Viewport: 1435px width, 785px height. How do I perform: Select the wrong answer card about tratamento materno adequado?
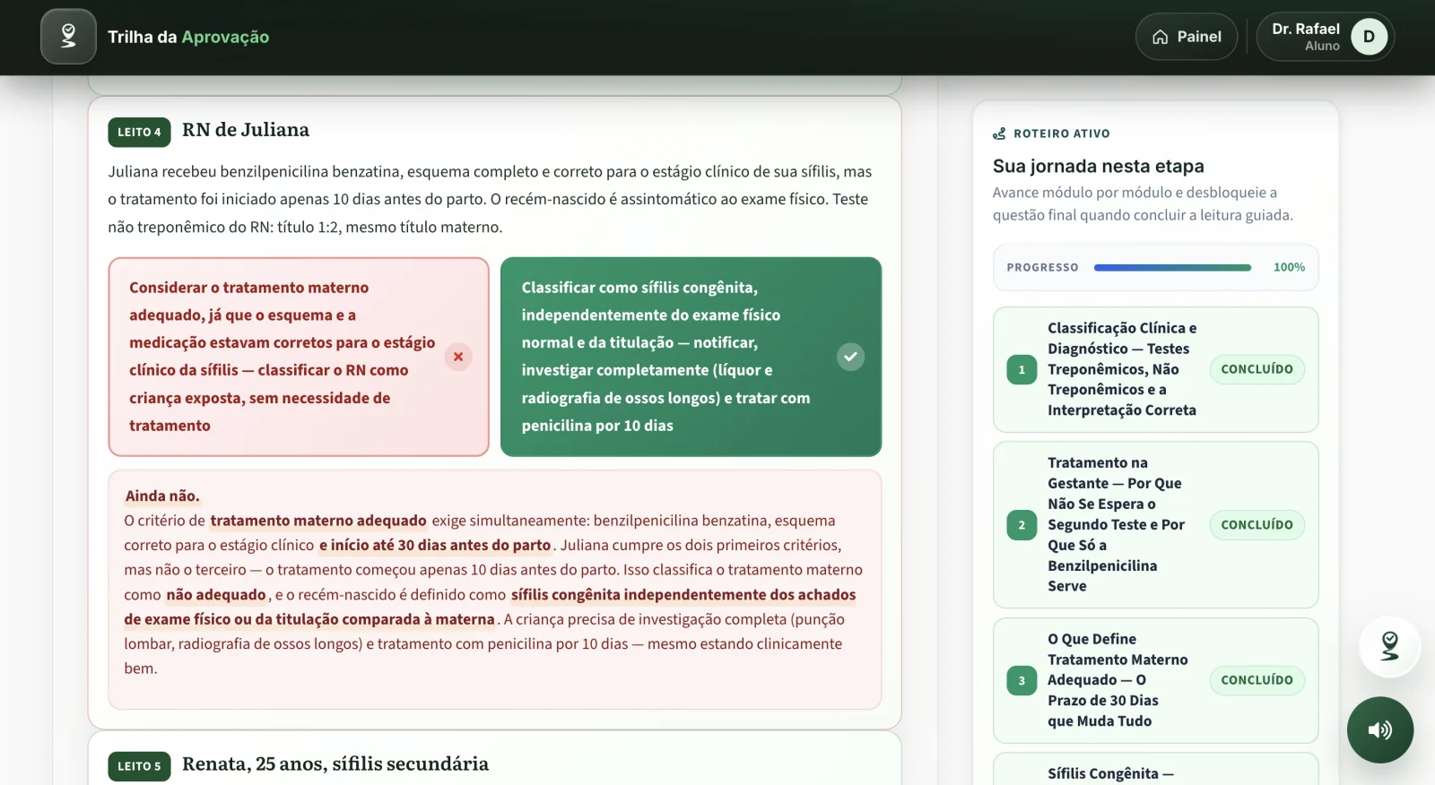point(299,357)
